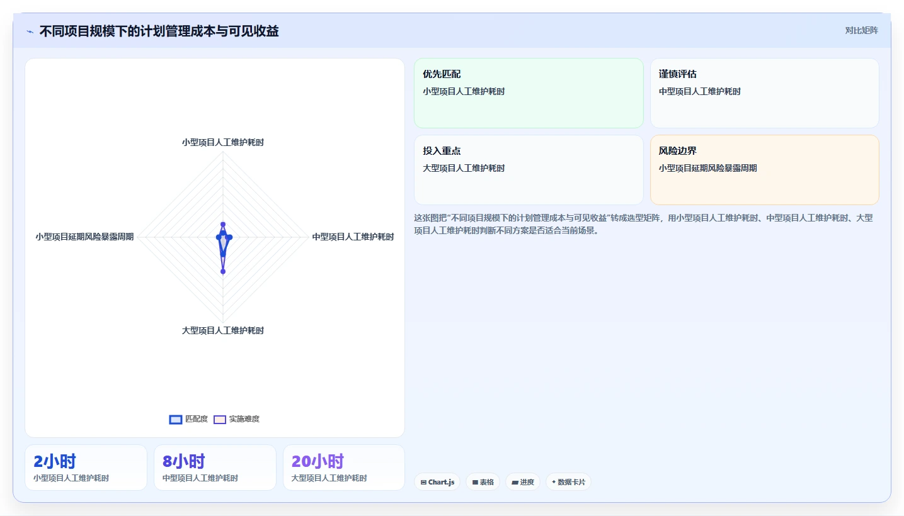The width and height of the screenshot is (904, 516).
Task: Click 大型项目人工维护耗时 text in 投入重点 card
Action: tap(464, 169)
